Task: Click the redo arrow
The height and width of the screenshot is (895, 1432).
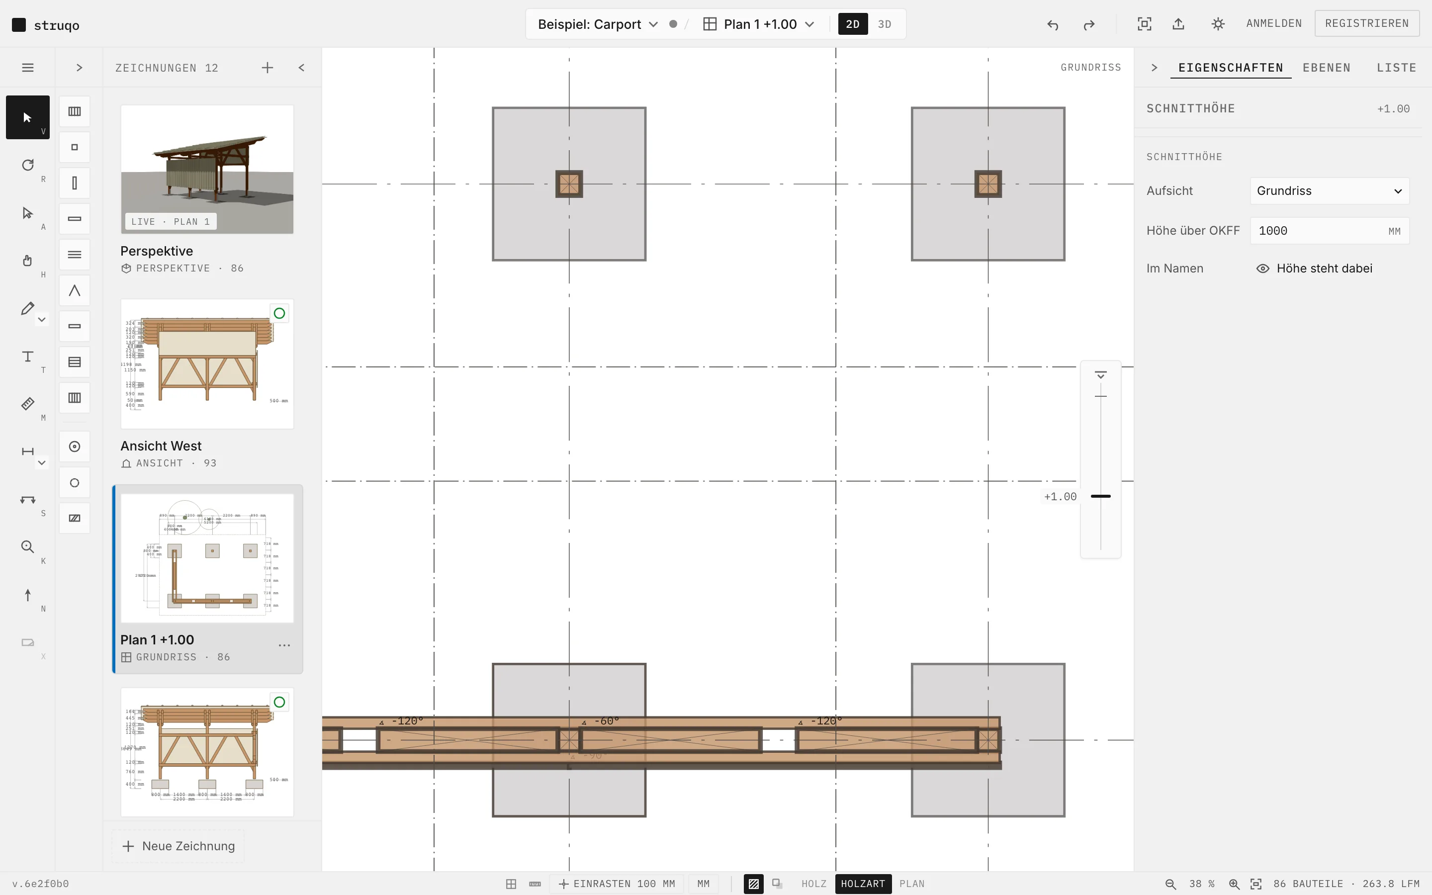Action: (x=1089, y=24)
